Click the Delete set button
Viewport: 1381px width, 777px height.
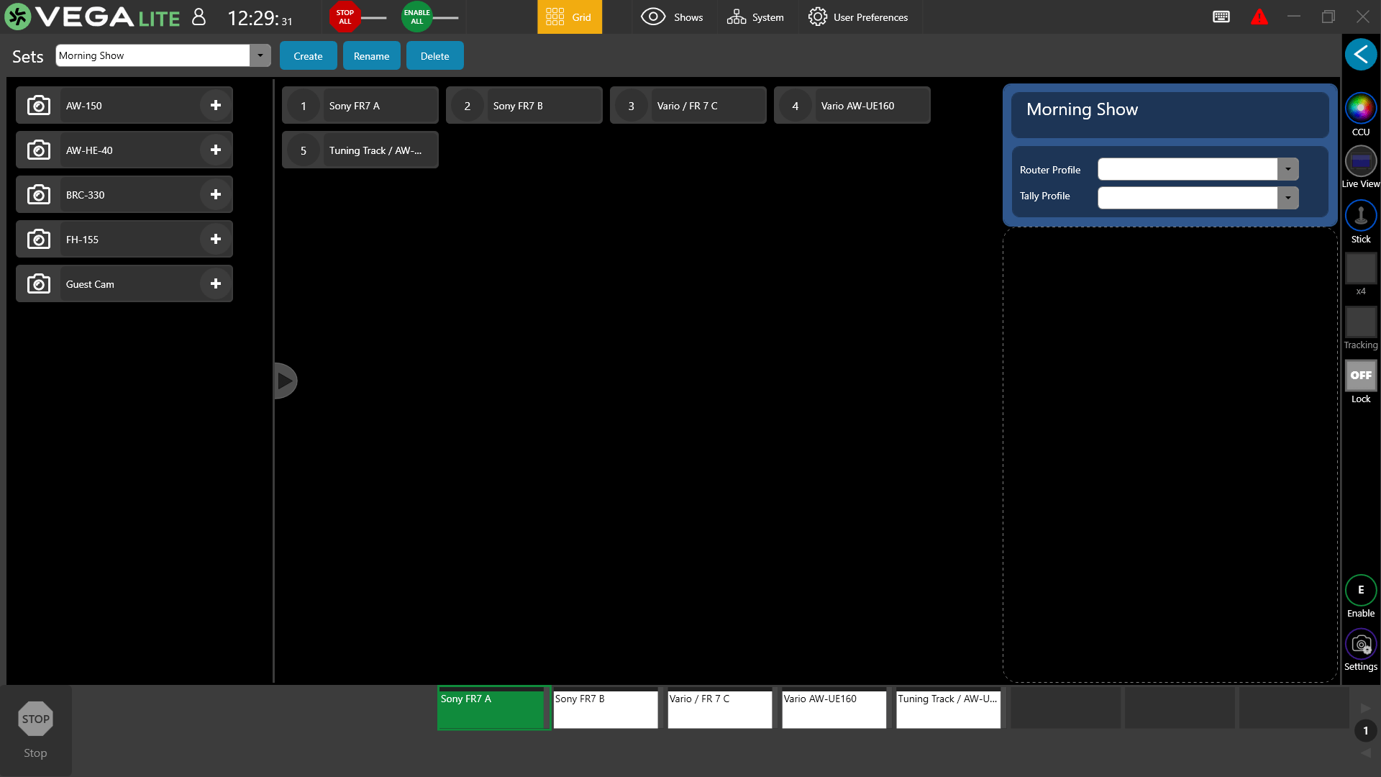click(434, 55)
